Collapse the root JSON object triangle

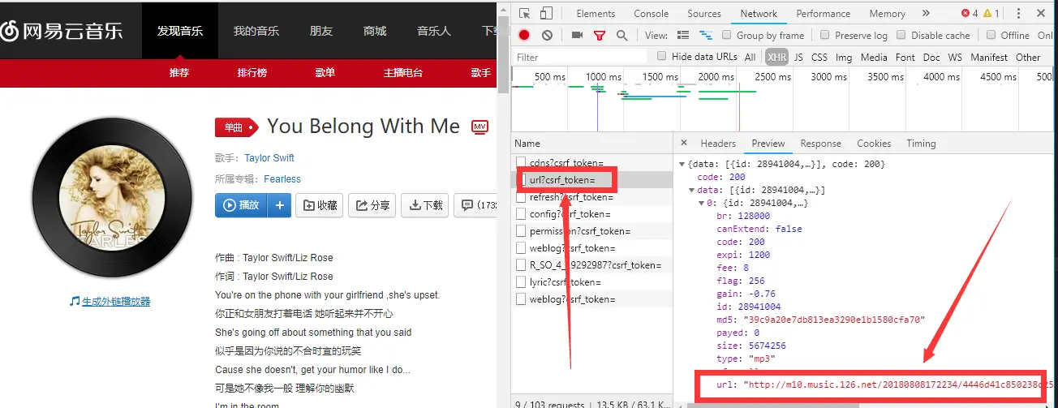(x=682, y=164)
